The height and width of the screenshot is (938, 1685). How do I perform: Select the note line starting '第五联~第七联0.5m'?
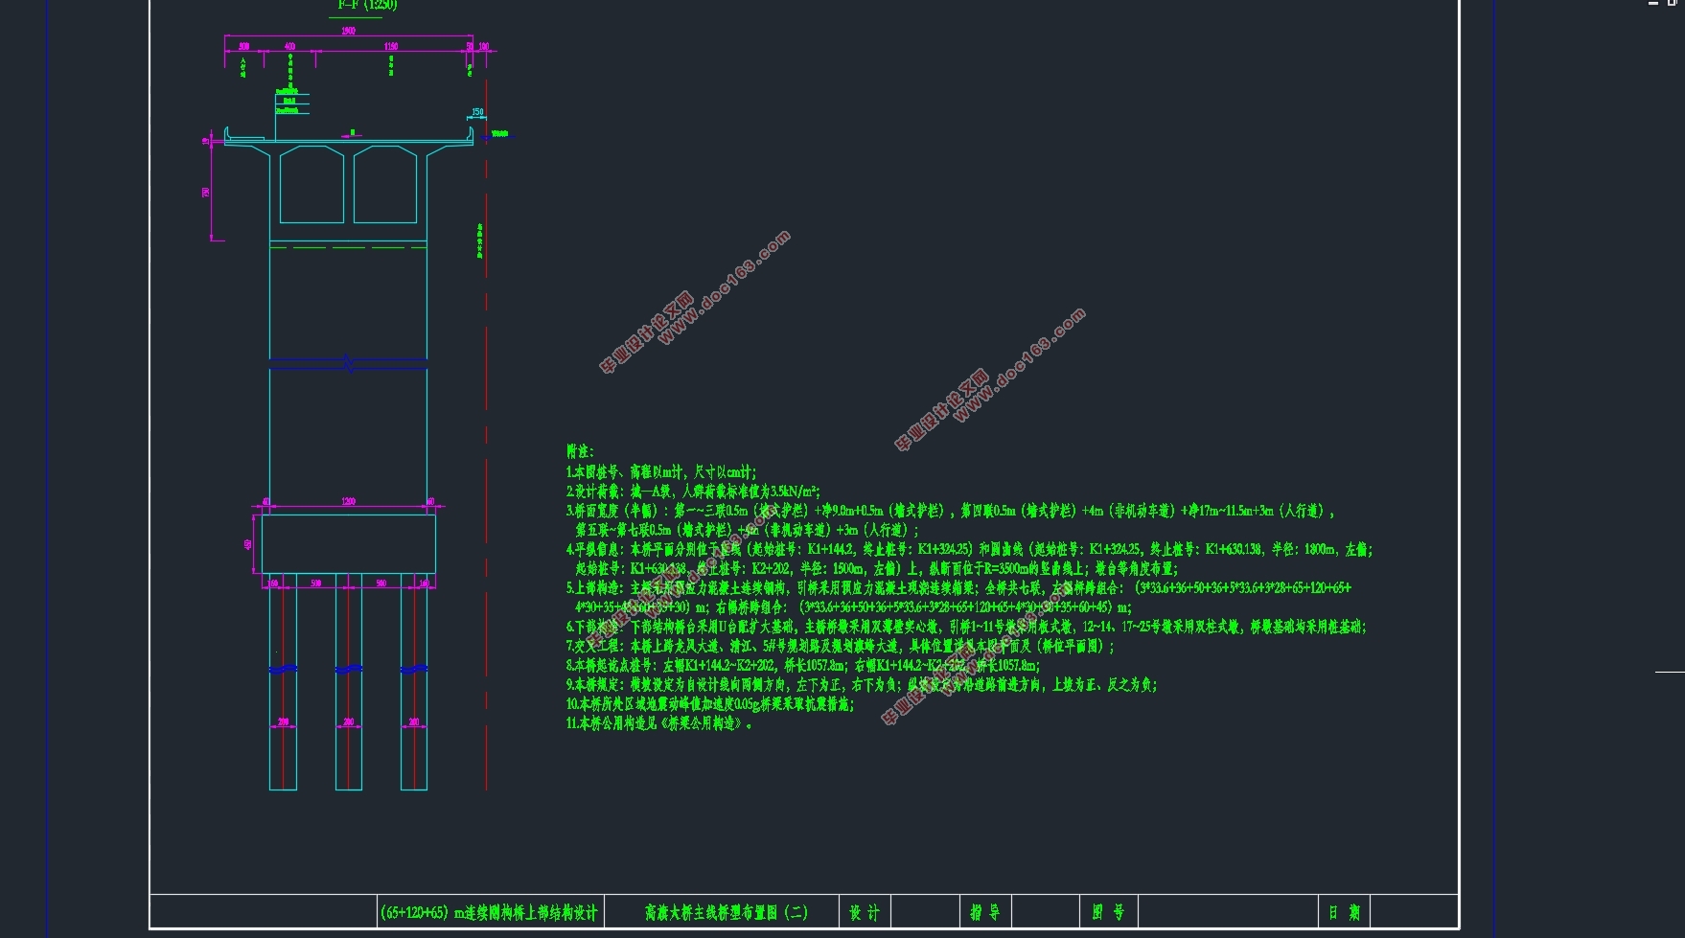pos(747,530)
